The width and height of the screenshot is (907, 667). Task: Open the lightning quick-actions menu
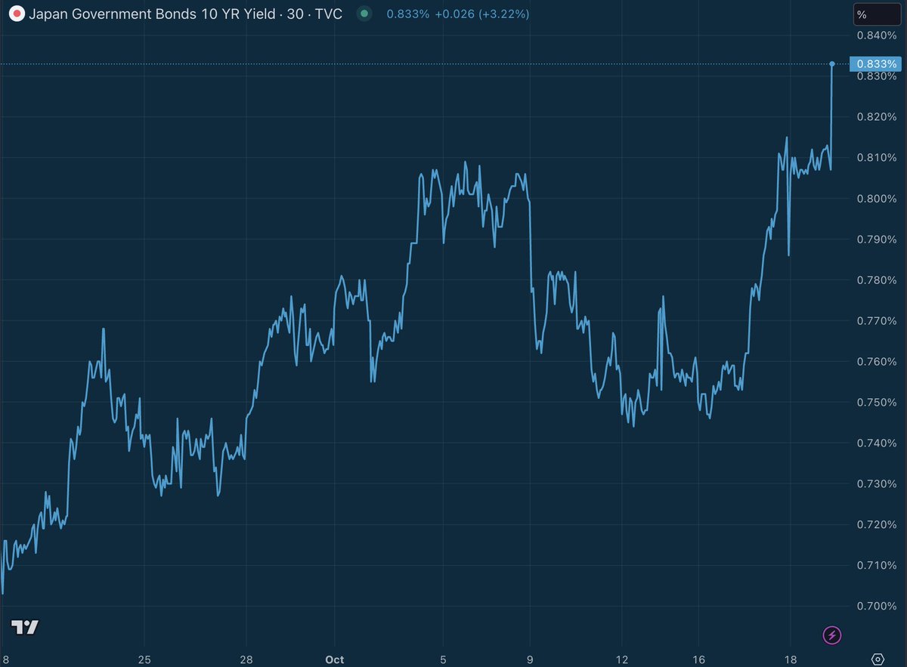831,635
